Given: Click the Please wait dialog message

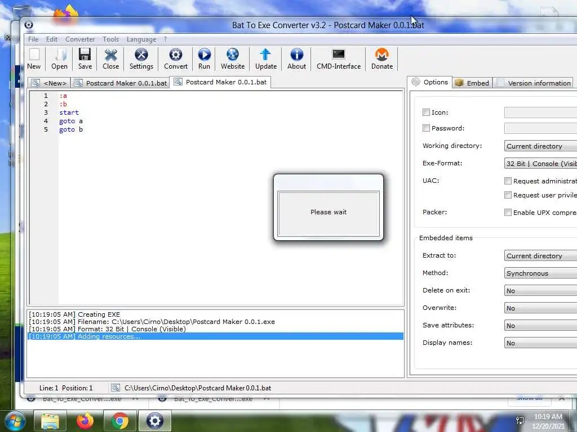Looking at the screenshot, I should pyautogui.click(x=329, y=212).
